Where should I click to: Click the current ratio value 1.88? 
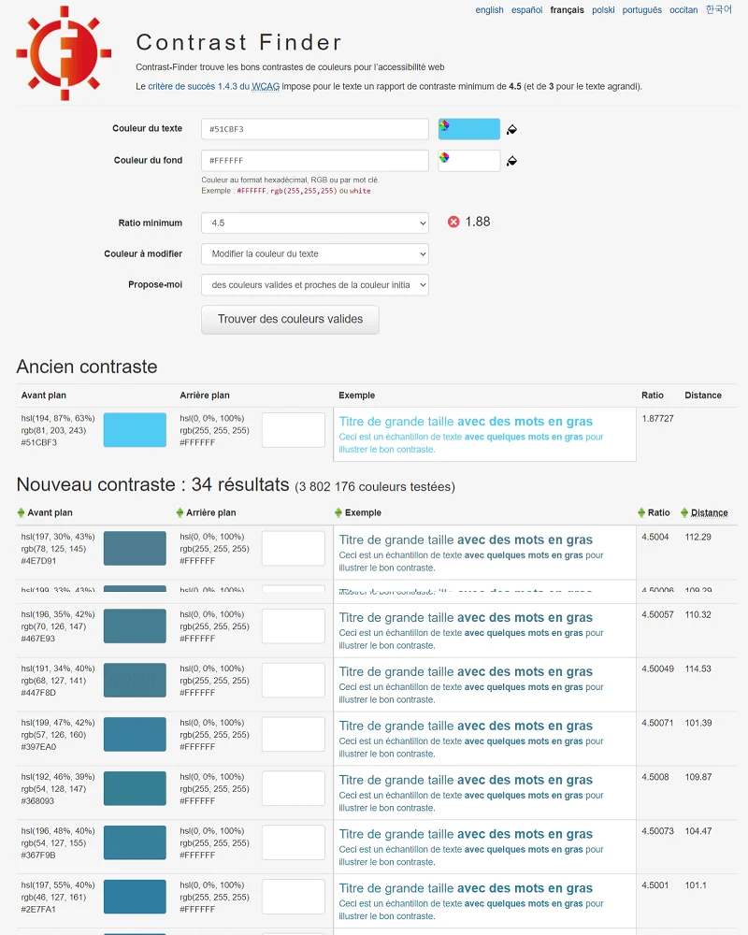pos(477,222)
